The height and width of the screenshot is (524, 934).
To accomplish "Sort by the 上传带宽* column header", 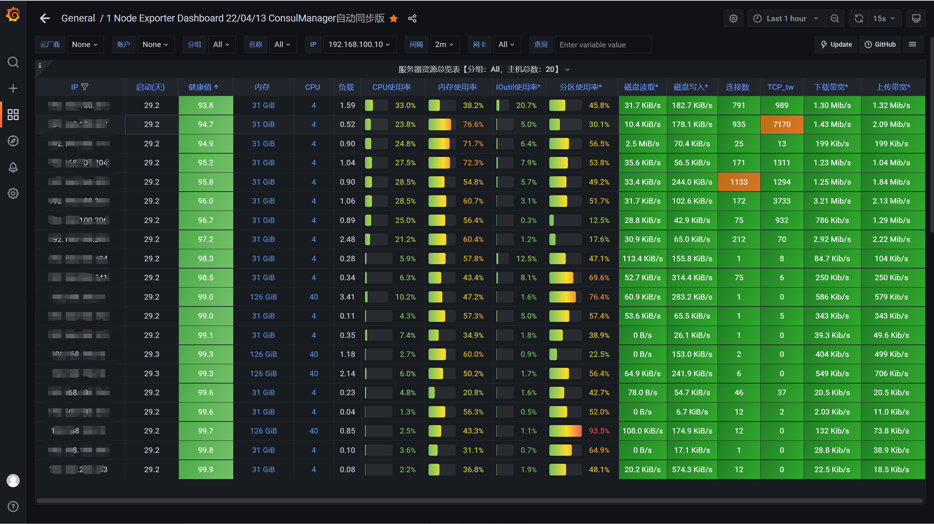I will [x=893, y=87].
